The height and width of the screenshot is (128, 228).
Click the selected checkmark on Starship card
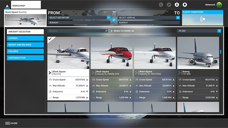click(x=50, y=39)
